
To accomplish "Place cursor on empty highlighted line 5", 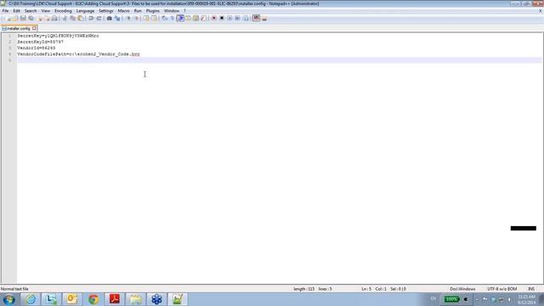I will click(x=279, y=60).
